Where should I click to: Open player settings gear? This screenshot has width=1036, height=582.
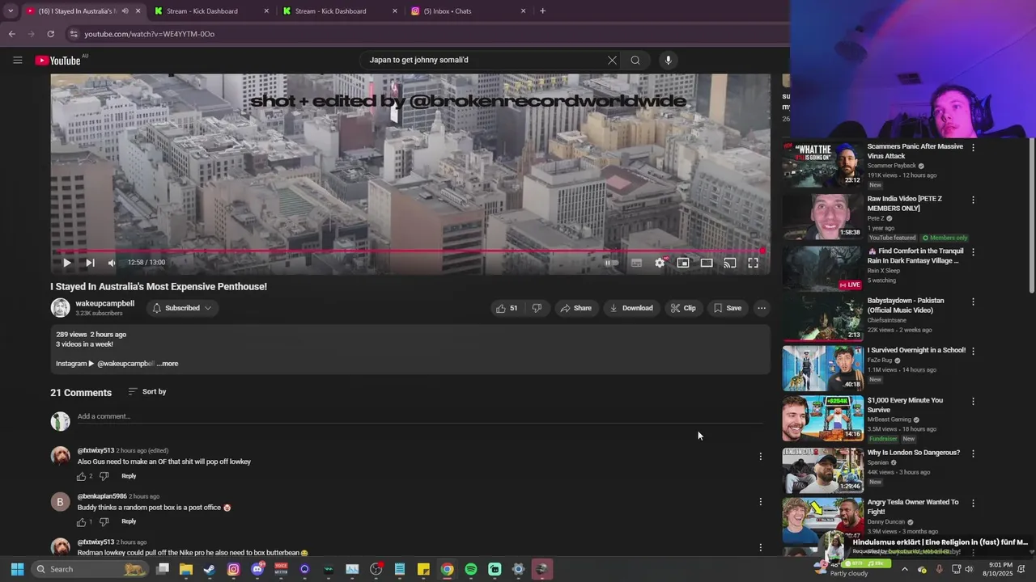coord(660,263)
